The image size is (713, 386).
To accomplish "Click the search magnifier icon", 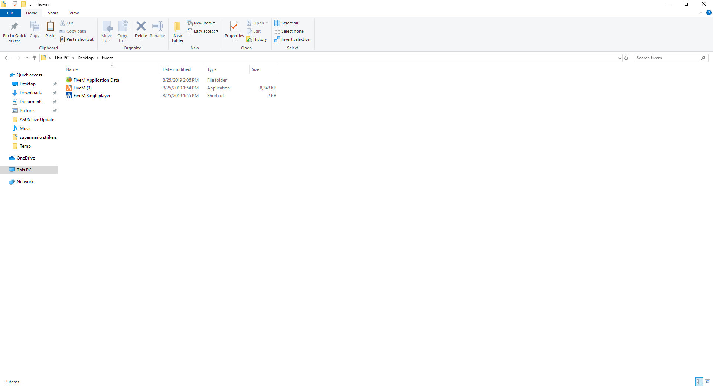I will pyautogui.click(x=703, y=58).
